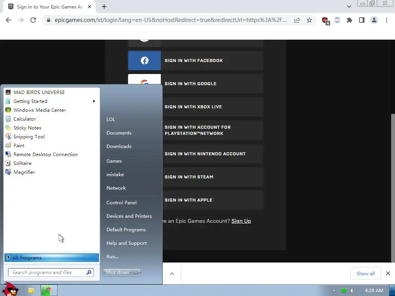Image resolution: width=395 pixels, height=296 pixels.
Task: Sign in with Nintendo Account
Action: tap(213, 154)
